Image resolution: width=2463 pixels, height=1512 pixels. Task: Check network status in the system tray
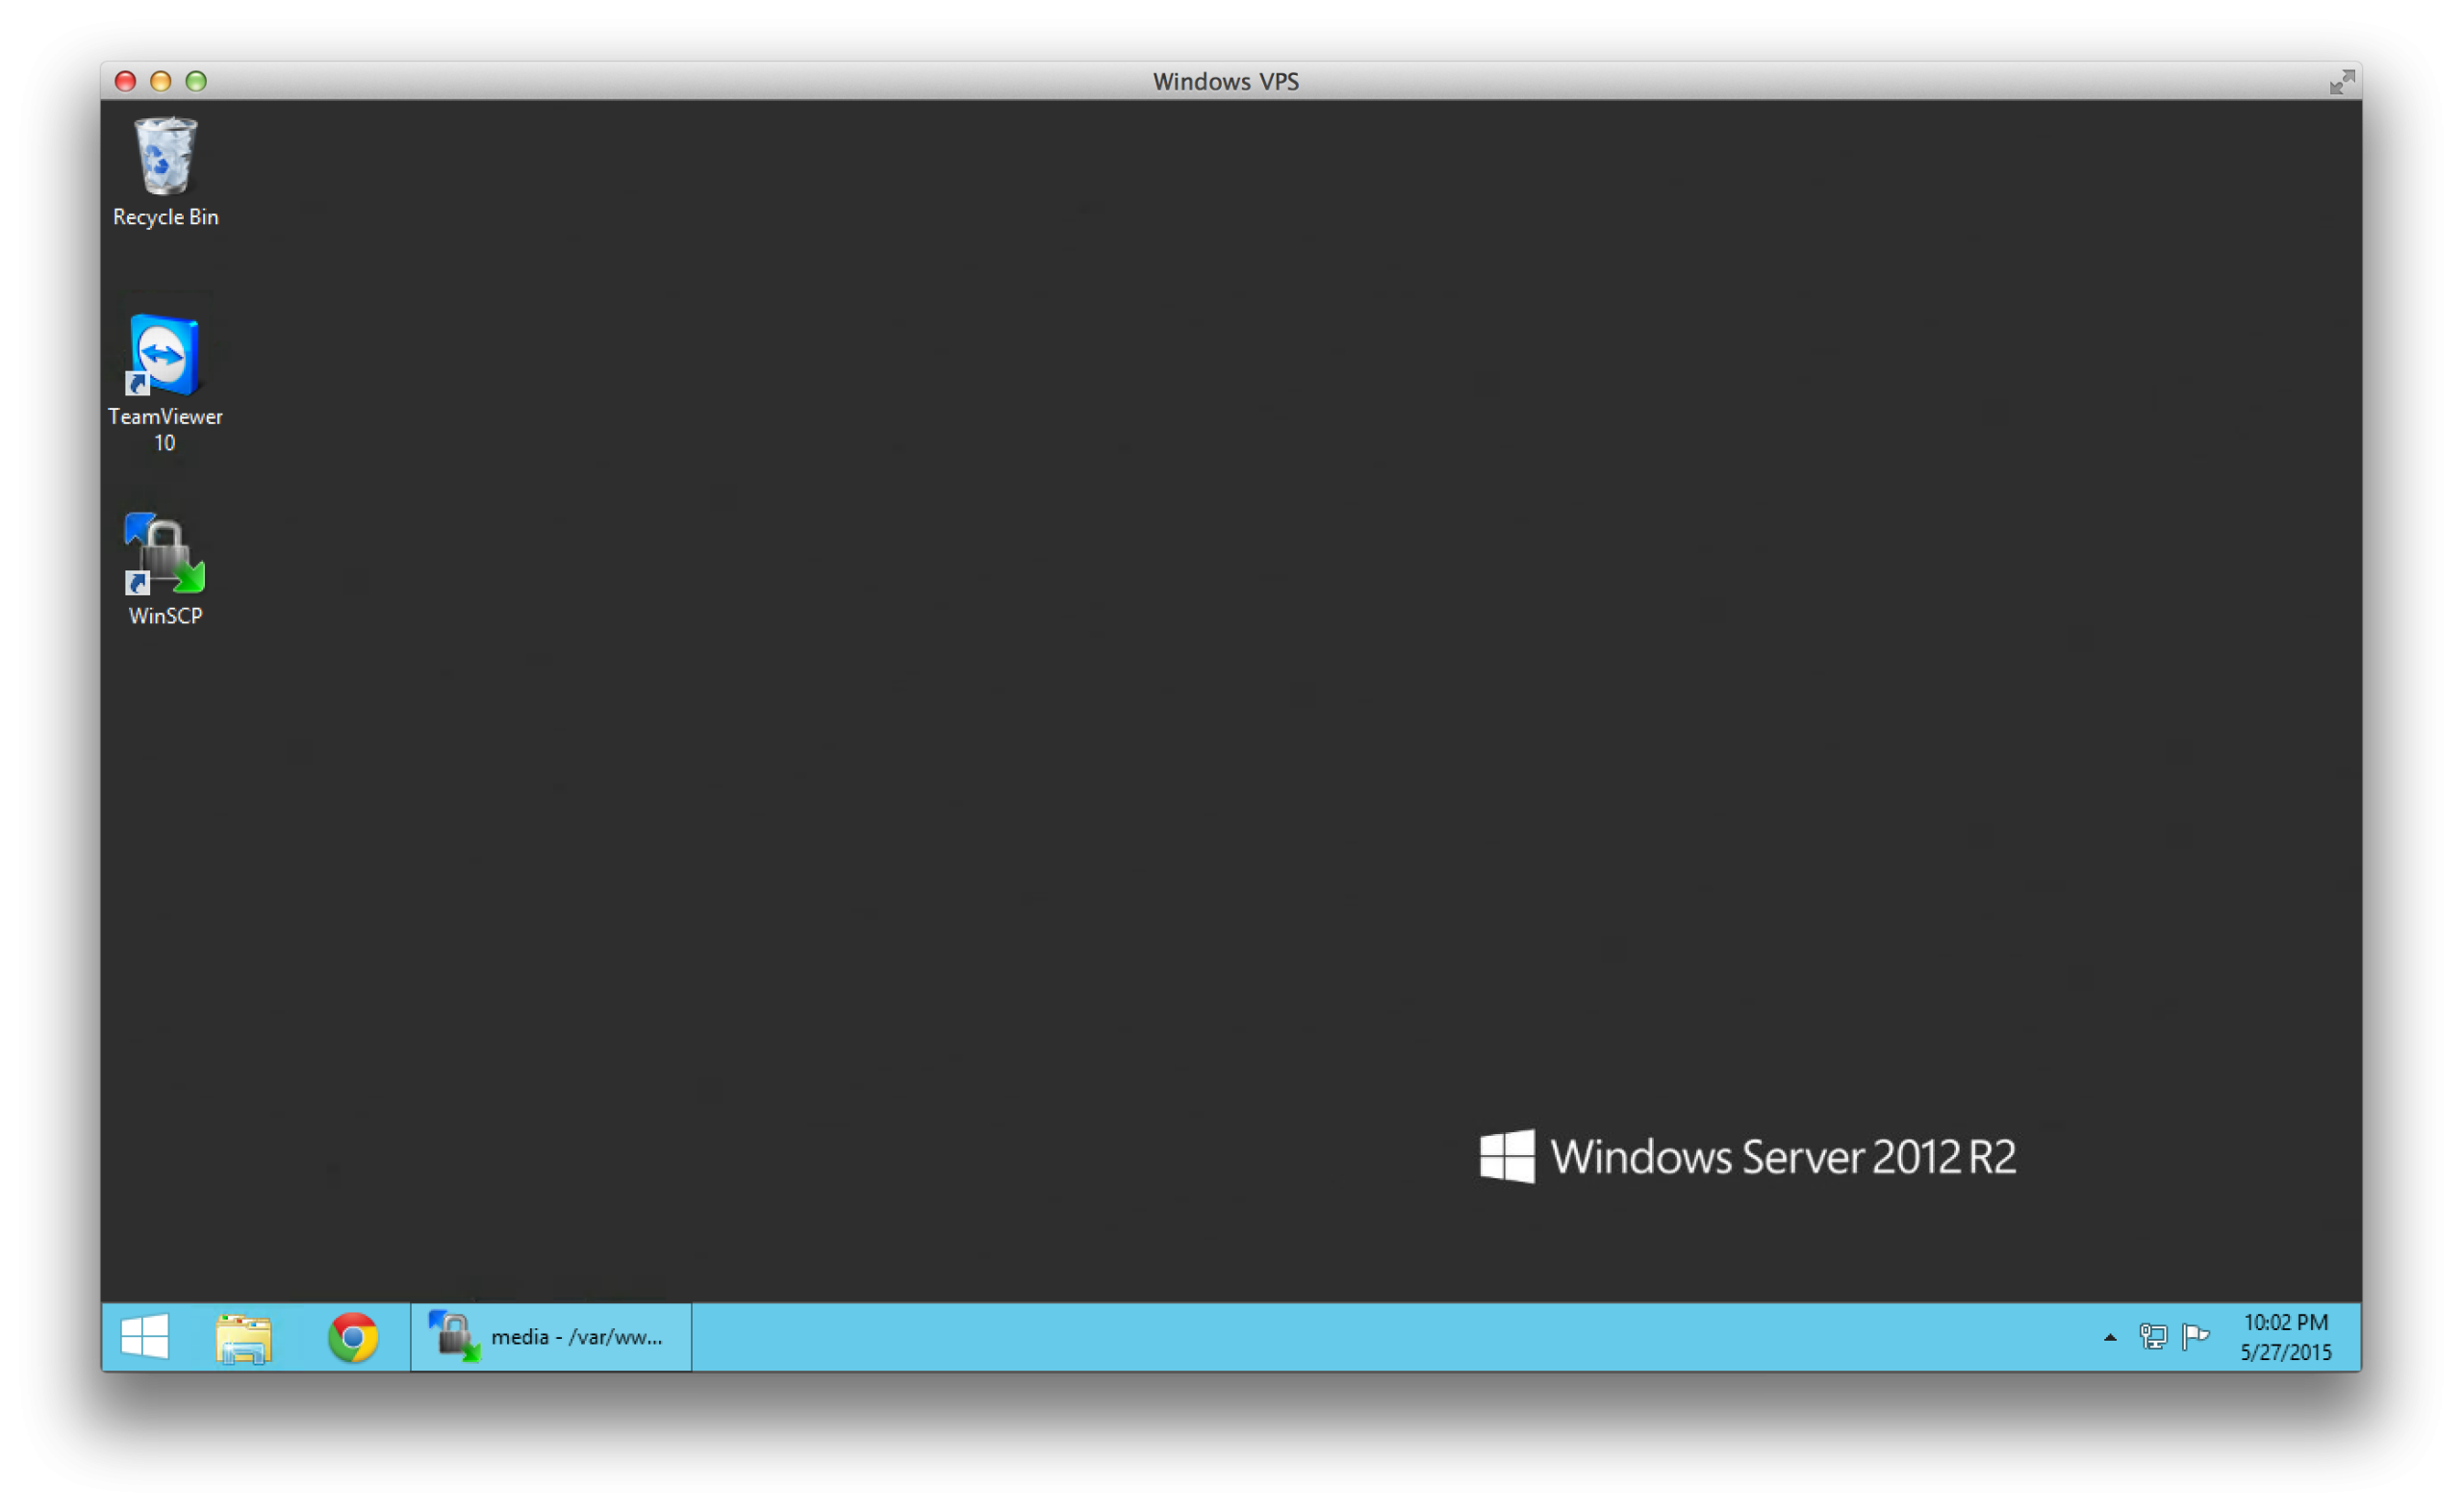[x=2152, y=1337]
